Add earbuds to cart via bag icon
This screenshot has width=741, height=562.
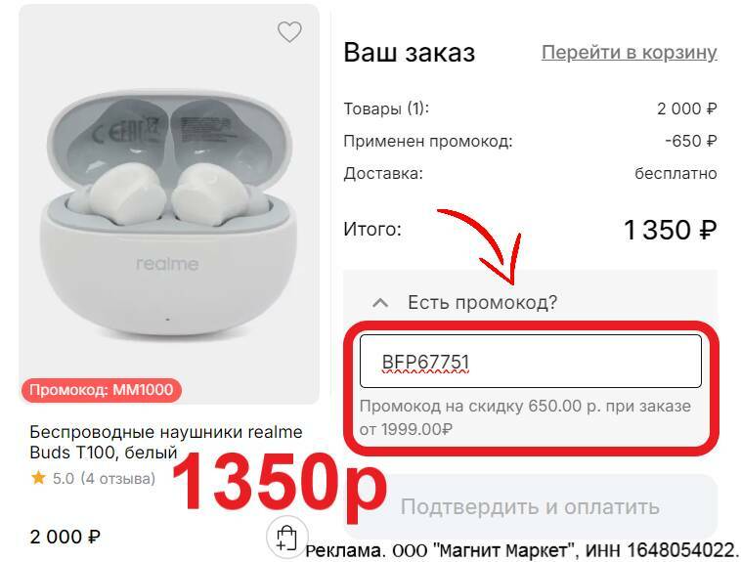[286, 538]
